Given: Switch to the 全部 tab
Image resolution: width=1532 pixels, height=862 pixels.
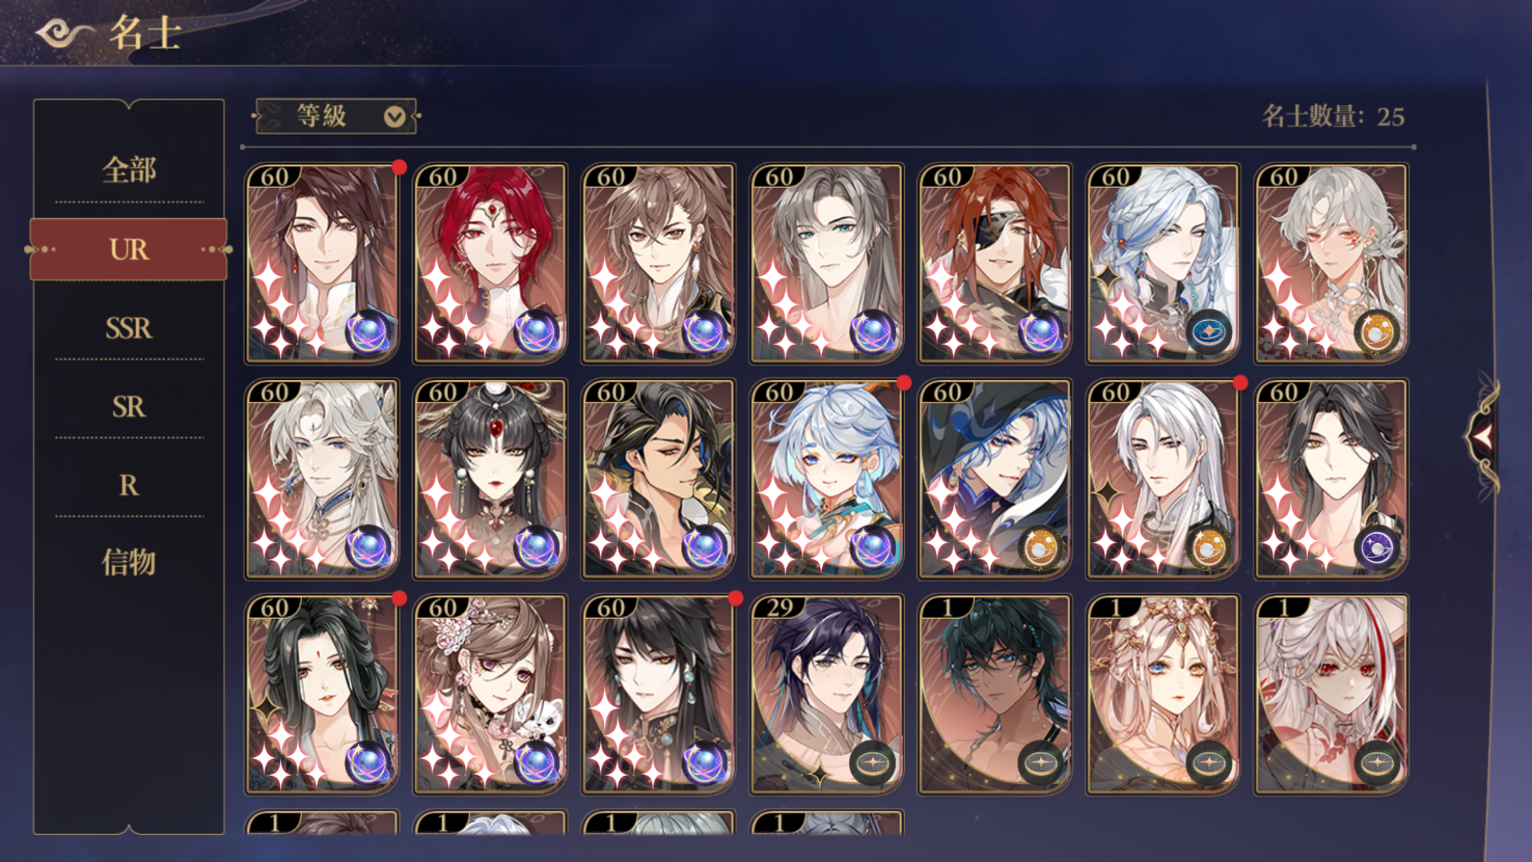Looking at the screenshot, I should (128, 170).
